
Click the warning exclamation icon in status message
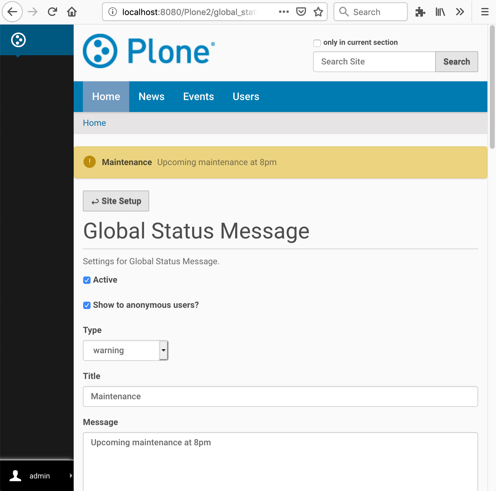[x=89, y=162]
